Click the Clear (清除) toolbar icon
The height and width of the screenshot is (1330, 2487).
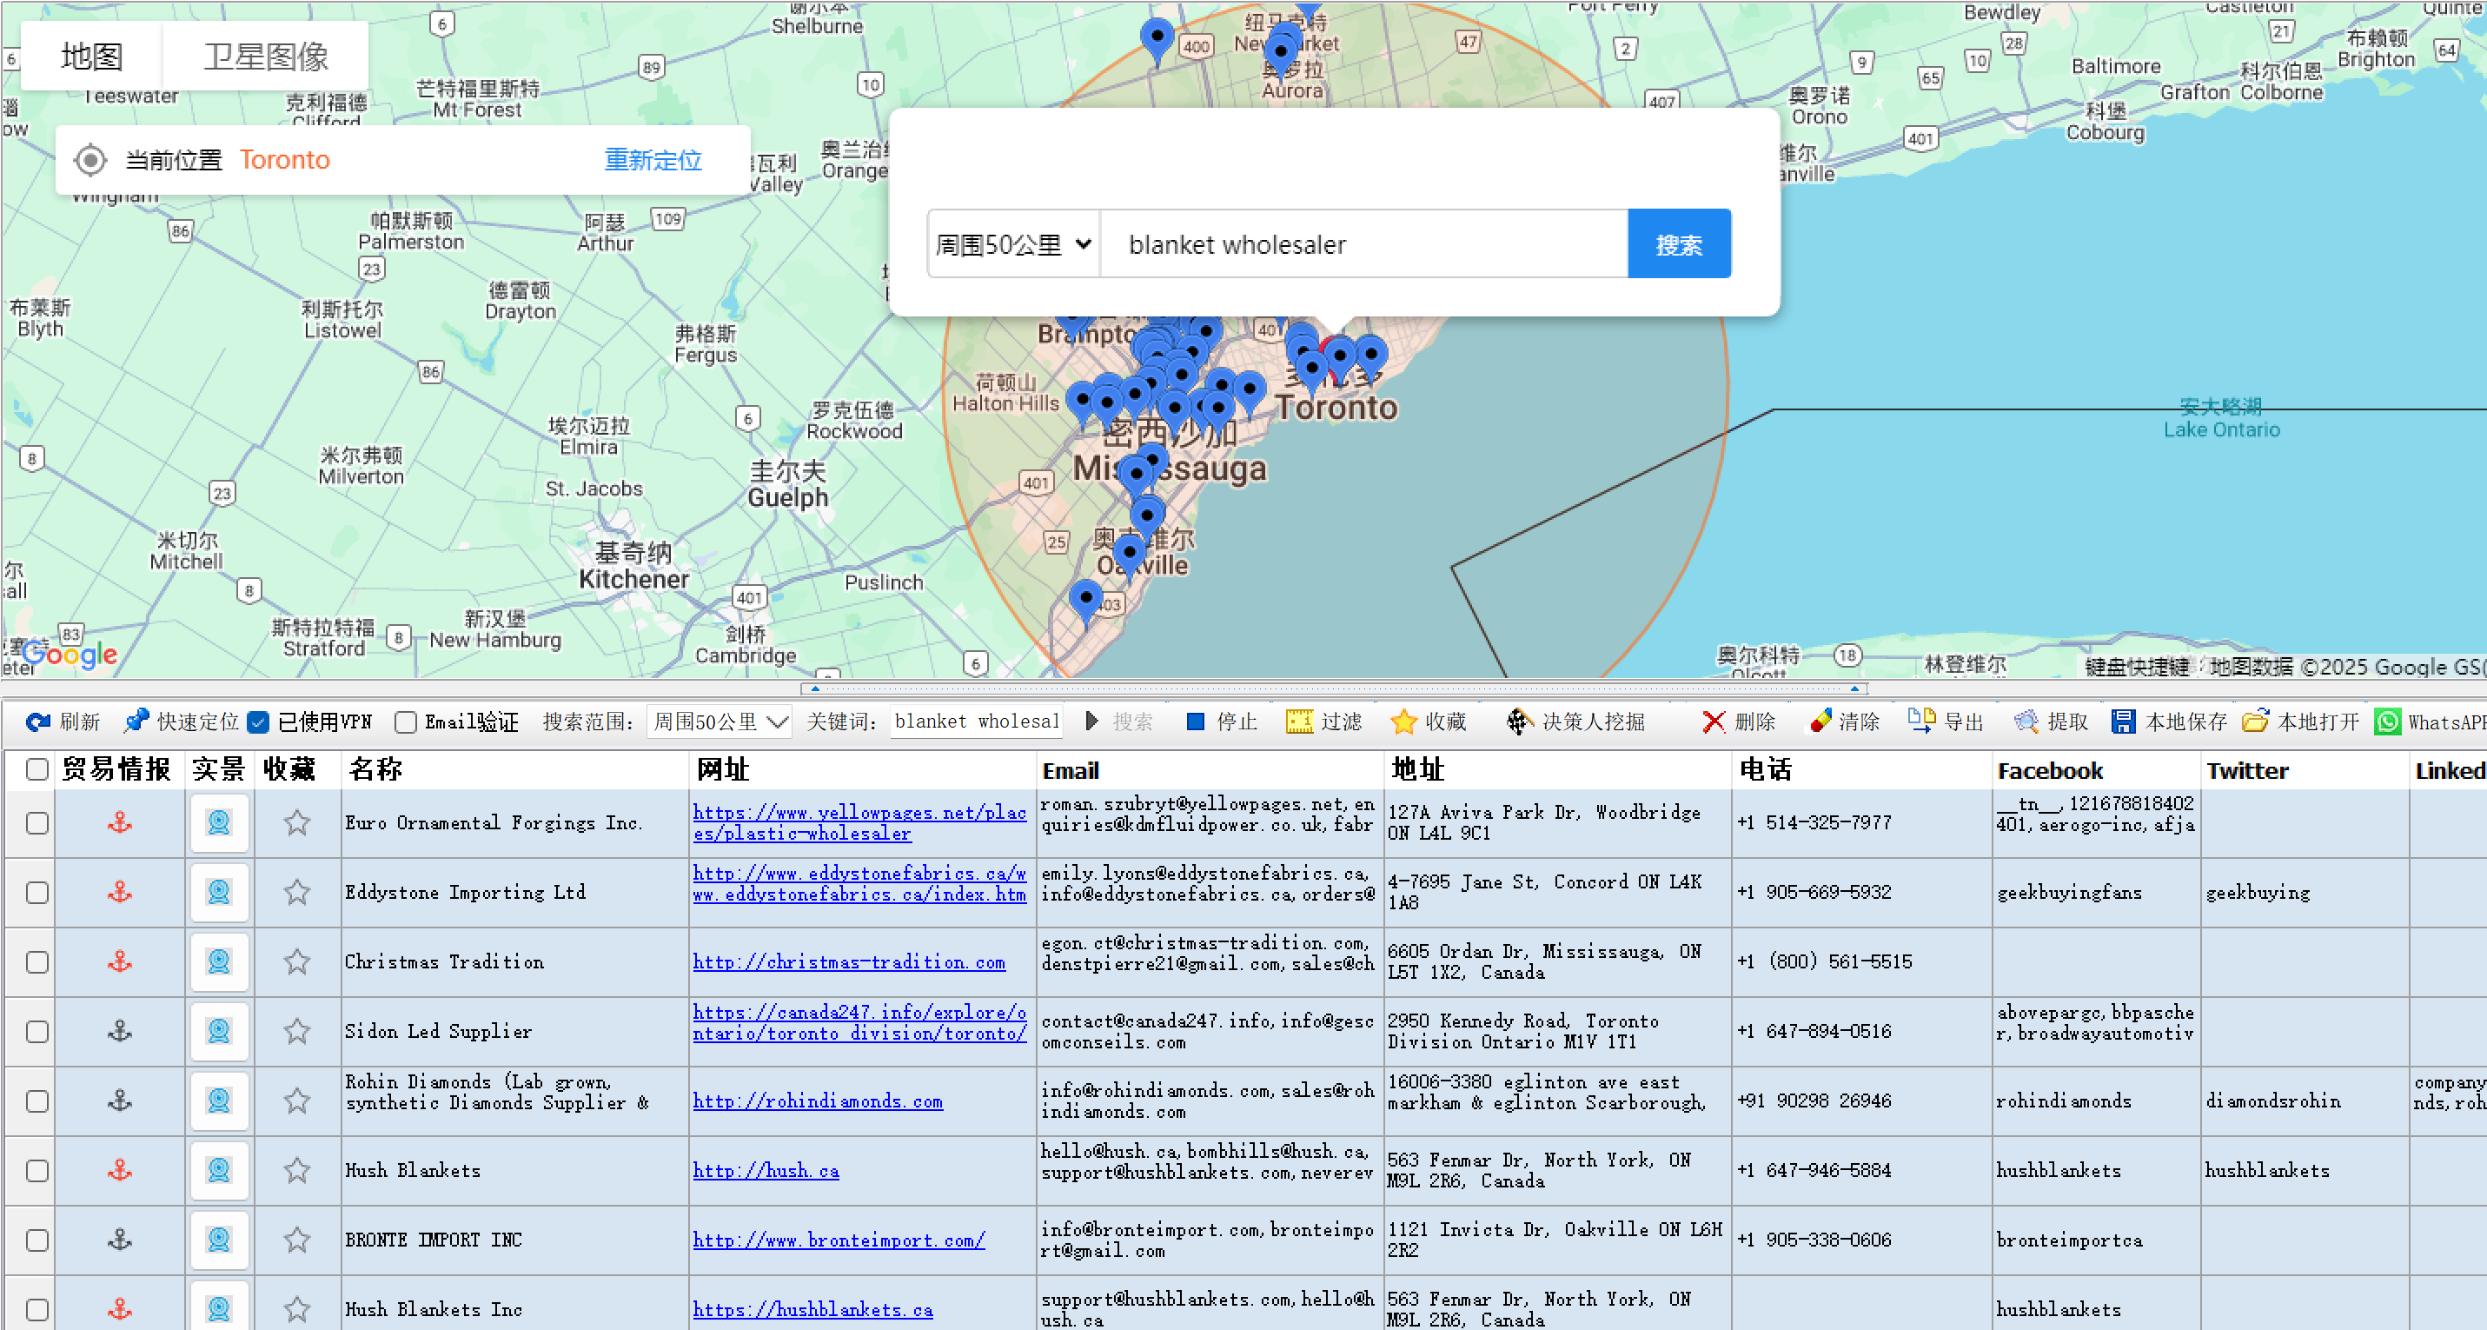point(1820,722)
